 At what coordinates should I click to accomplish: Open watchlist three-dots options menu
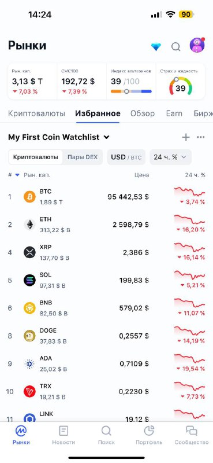coord(201,137)
